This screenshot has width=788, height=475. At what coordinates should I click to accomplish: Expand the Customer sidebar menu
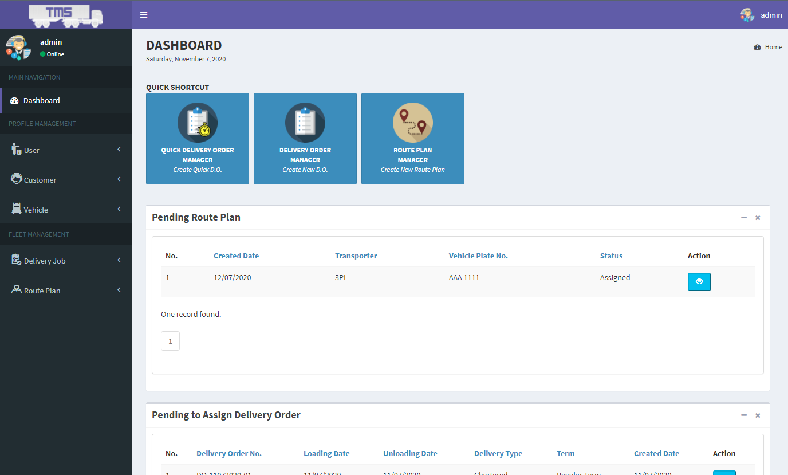pos(66,180)
